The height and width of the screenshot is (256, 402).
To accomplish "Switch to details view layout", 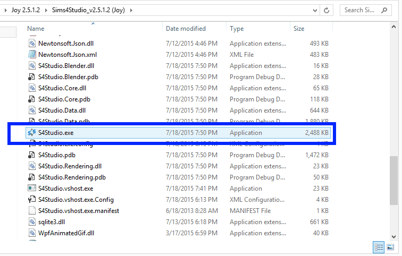I will pos(379,248).
